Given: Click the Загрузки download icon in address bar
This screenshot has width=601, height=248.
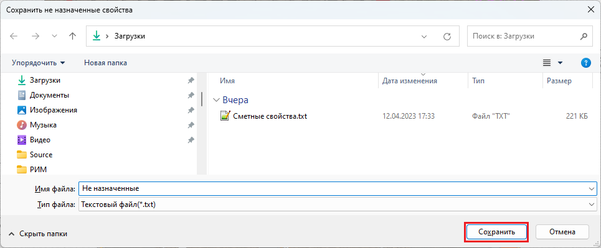Looking at the screenshot, I should coord(96,36).
